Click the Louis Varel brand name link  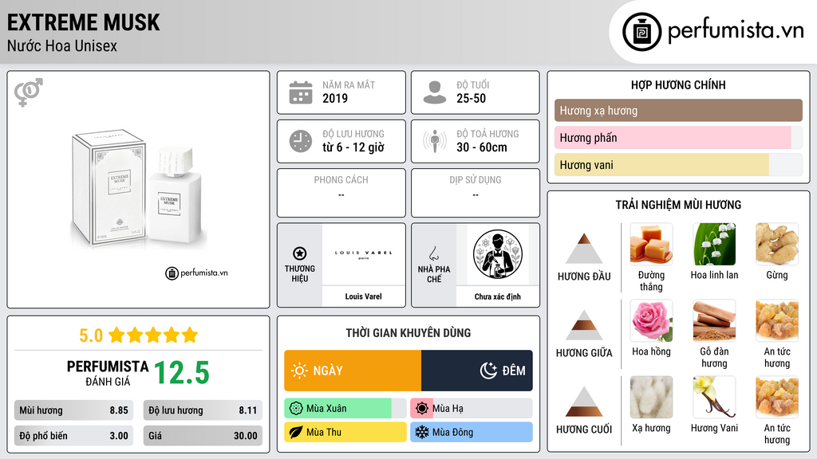[x=363, y=296]
